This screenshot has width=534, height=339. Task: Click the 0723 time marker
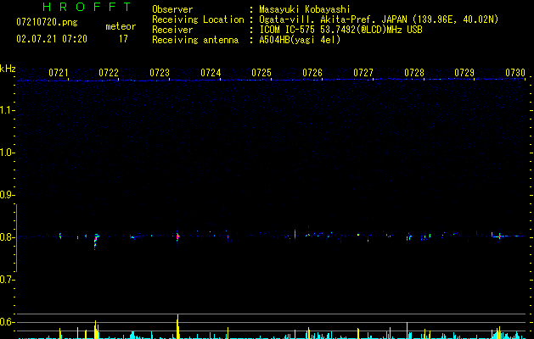pos(160,73)
